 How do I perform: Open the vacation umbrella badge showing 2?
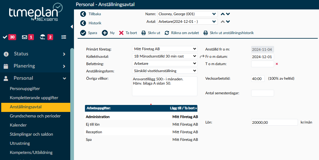point(46,37)
